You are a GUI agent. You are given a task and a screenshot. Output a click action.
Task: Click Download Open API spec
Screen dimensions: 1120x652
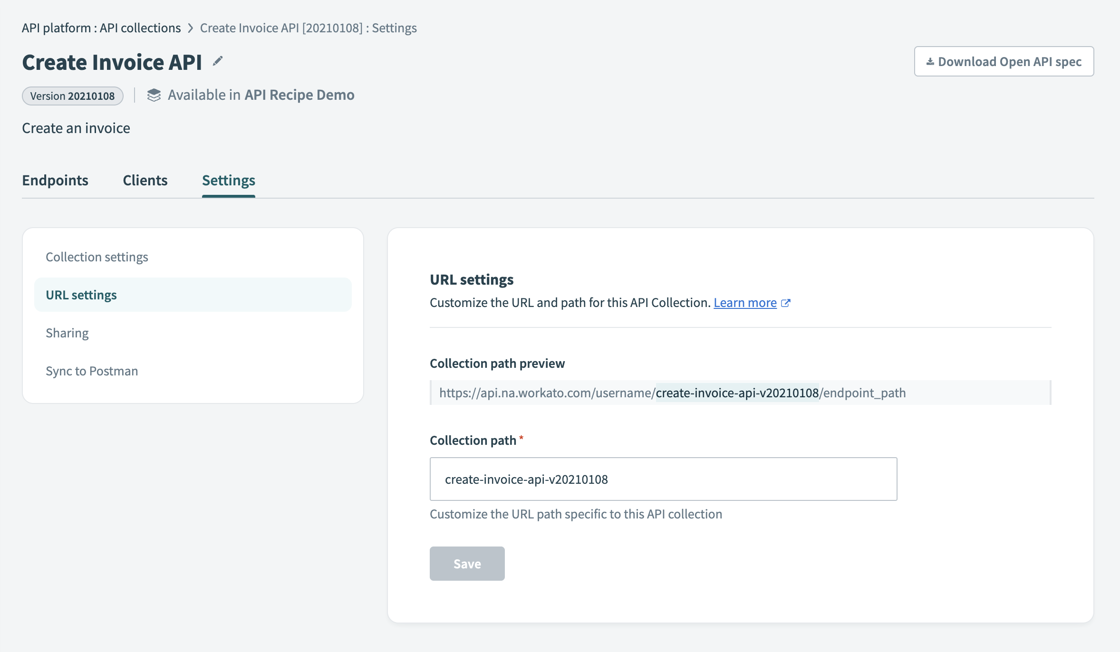pyautogui.click(x=1004, y=61)
